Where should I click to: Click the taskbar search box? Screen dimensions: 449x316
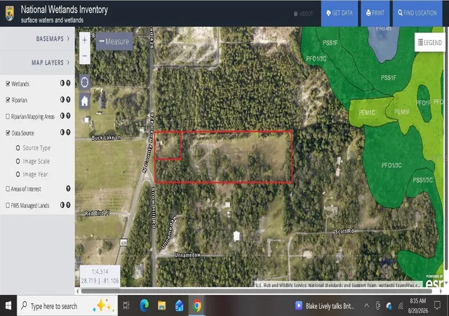pos(67,305)
